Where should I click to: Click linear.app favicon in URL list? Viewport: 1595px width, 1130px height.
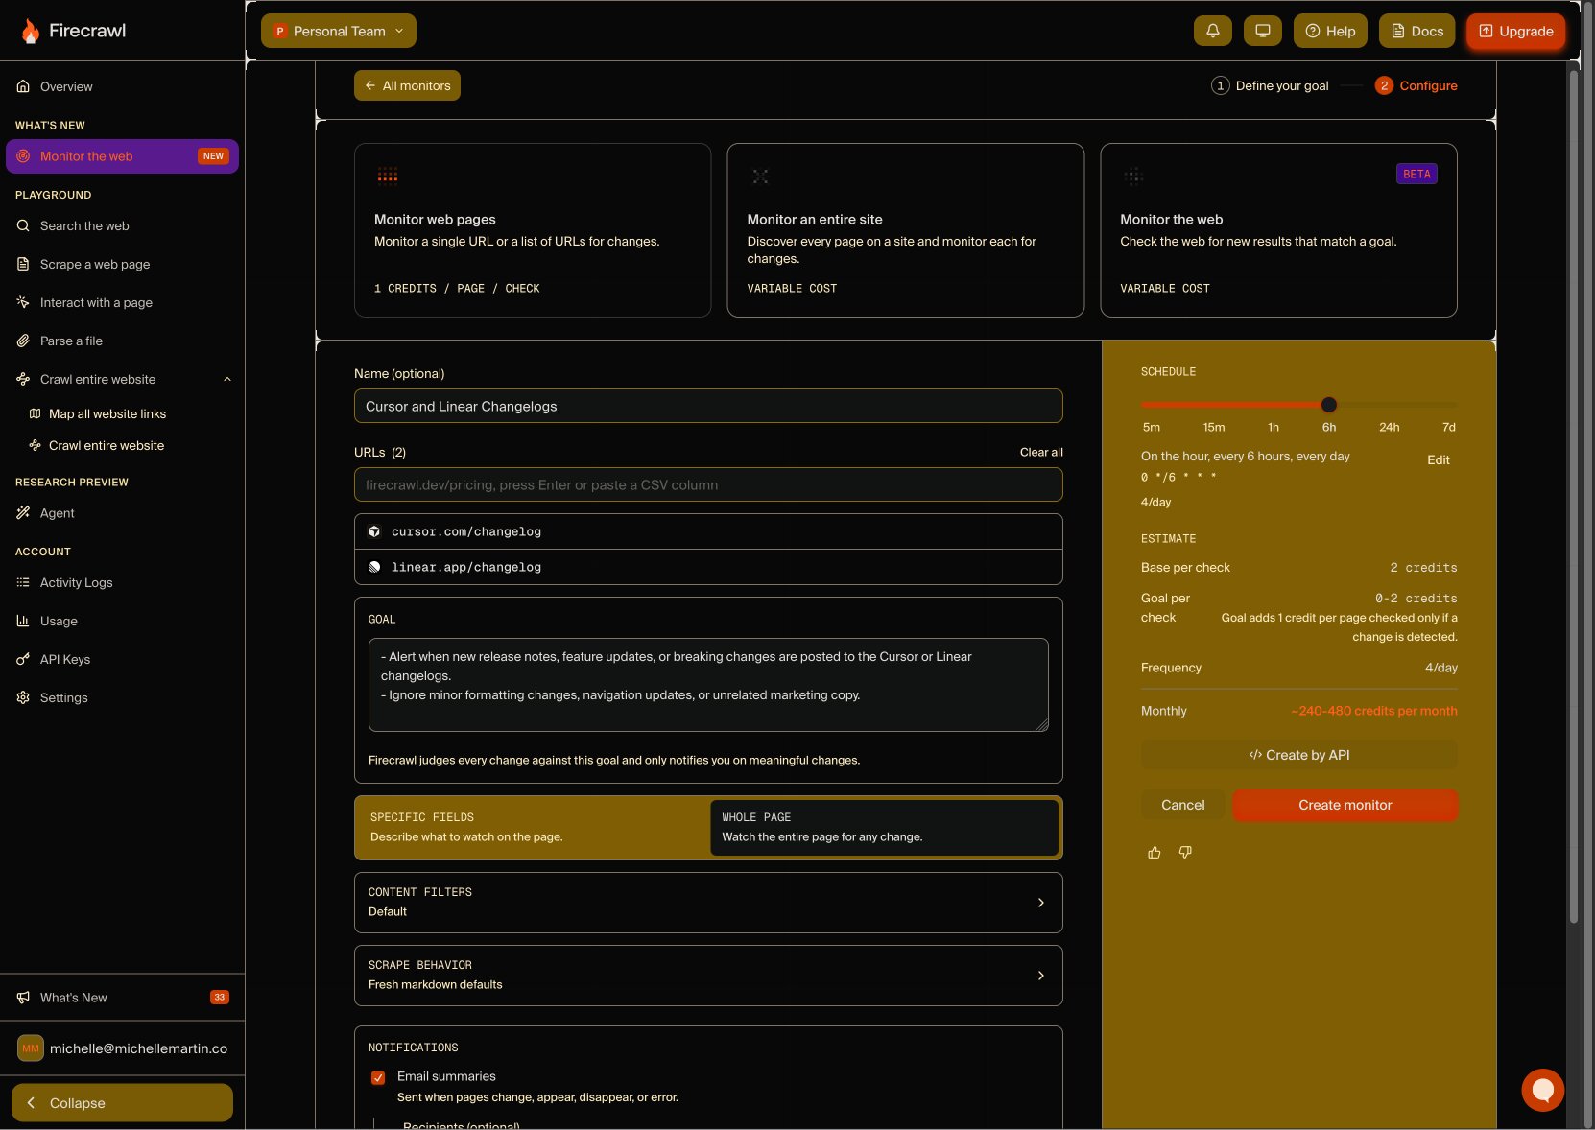coord(374,567)
